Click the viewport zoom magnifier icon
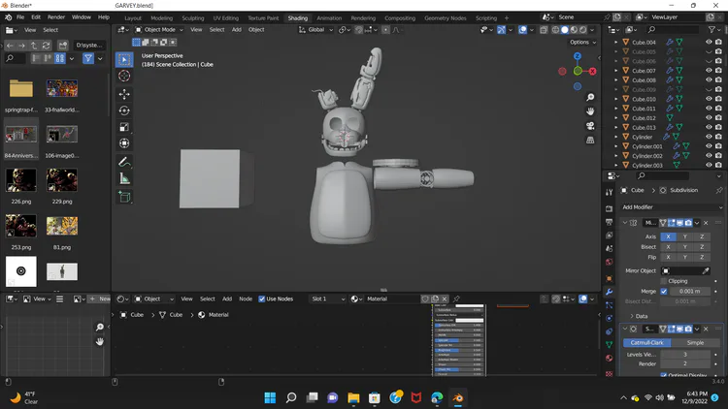This screenshot has width=728, height=409. (x=590, y=97)
